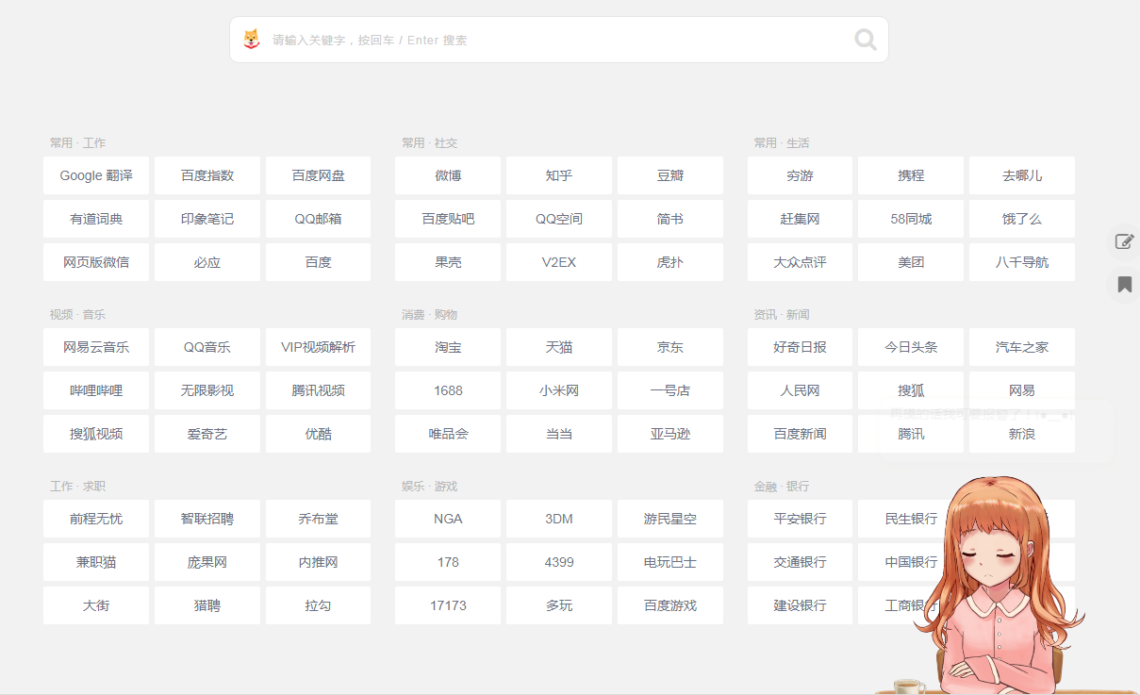Go to 唯品会
The width and height of the screenshot is (1140, 695).
click(x=448, y=434)
